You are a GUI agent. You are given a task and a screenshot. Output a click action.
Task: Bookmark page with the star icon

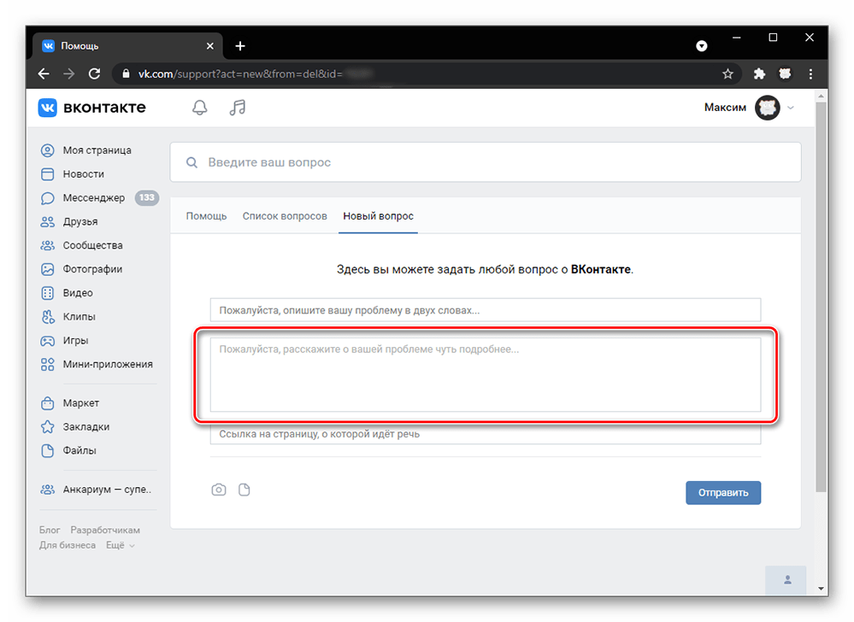click(727, 74)
